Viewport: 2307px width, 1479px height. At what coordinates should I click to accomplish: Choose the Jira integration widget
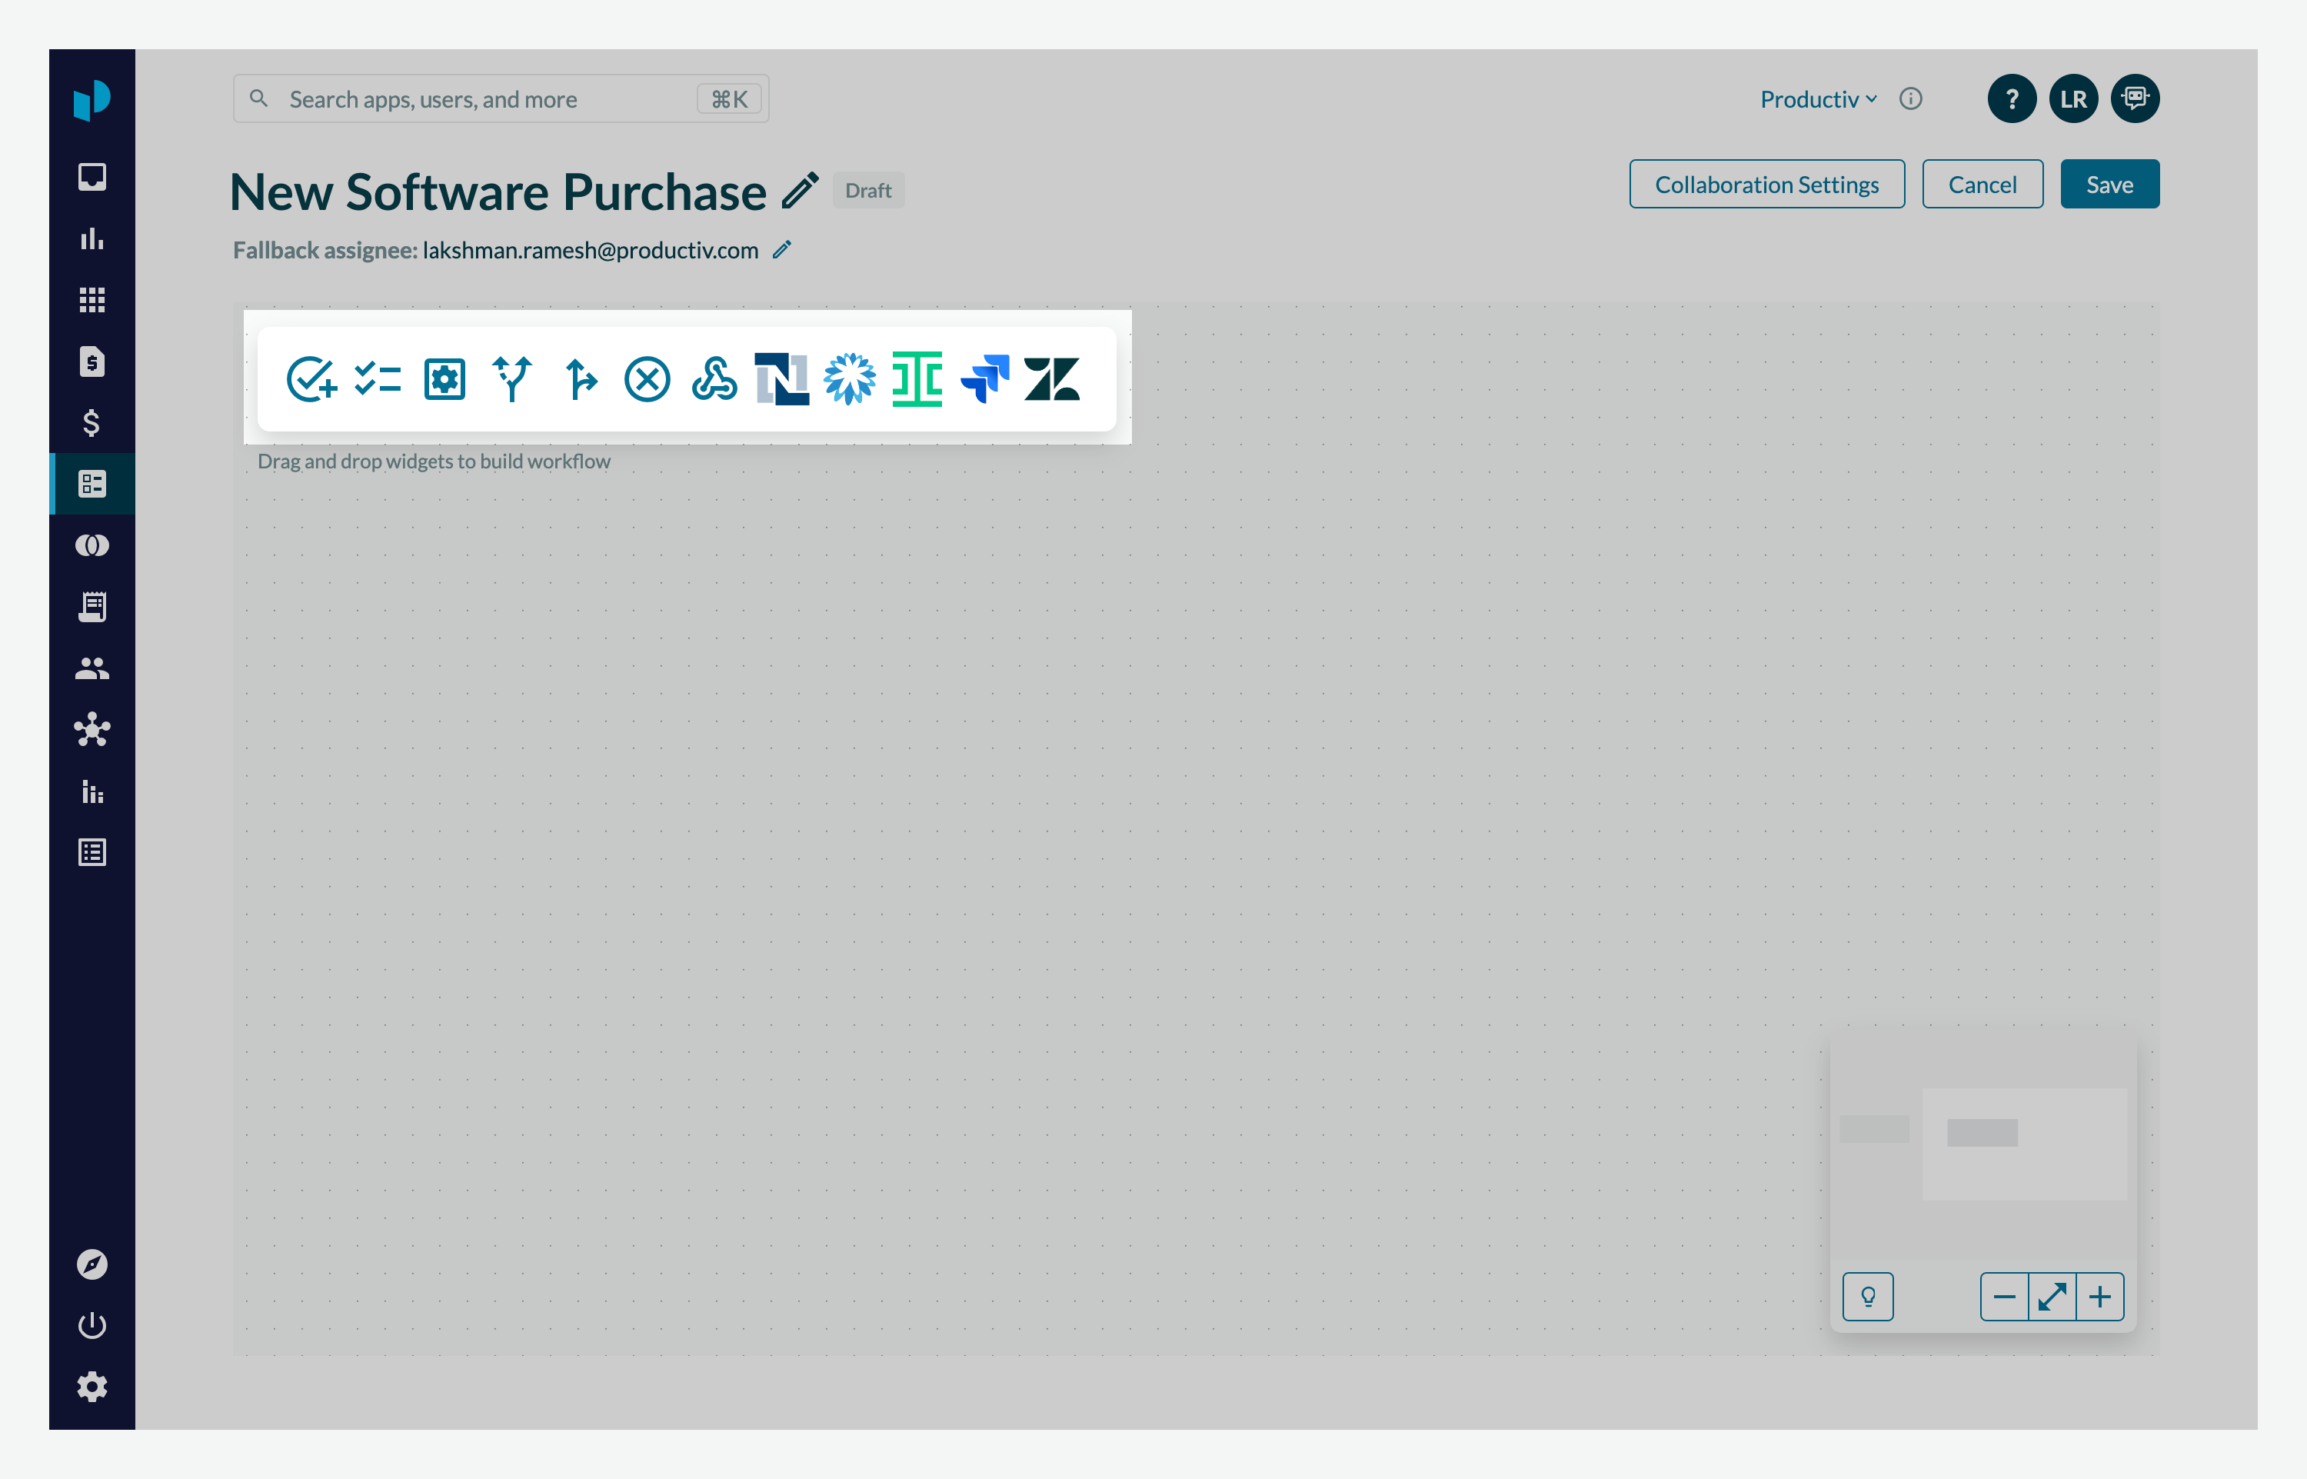click(x=985, y=379)
